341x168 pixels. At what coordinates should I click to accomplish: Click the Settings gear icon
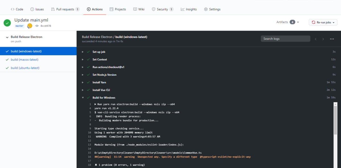click(x=206, y=9)
